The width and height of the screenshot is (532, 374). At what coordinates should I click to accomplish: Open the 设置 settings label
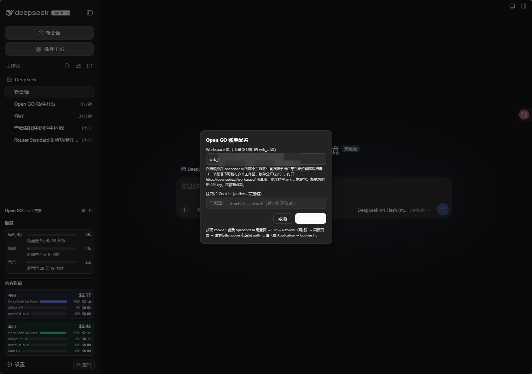[x=20, y=364]
